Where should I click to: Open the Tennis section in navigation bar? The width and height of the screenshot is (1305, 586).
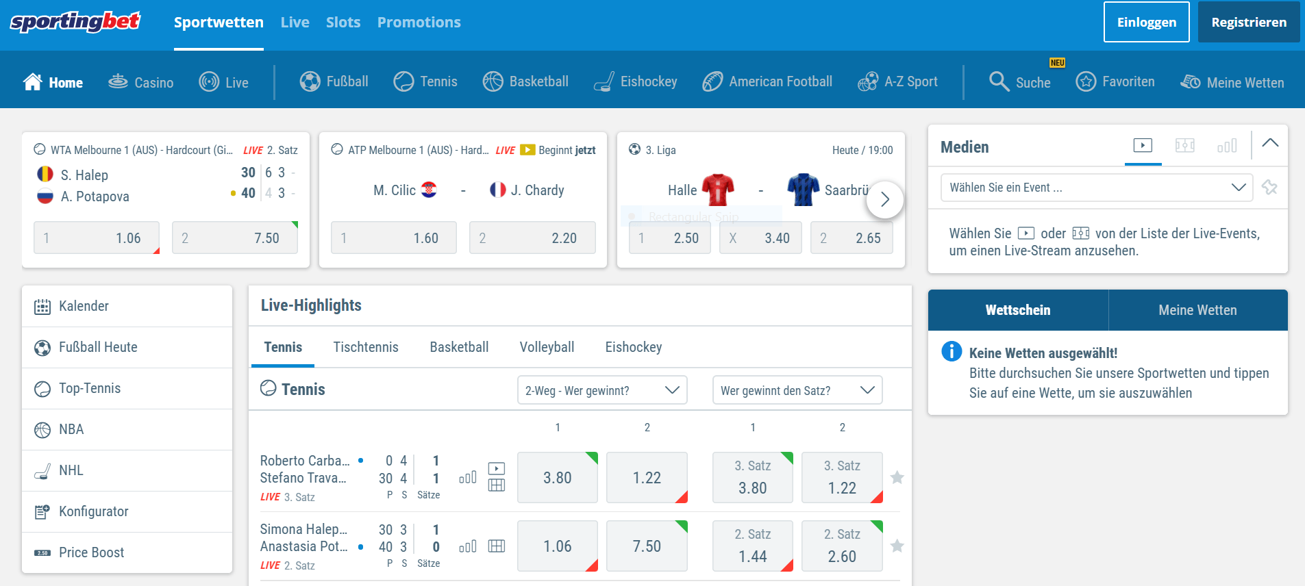tap(425, 82)
